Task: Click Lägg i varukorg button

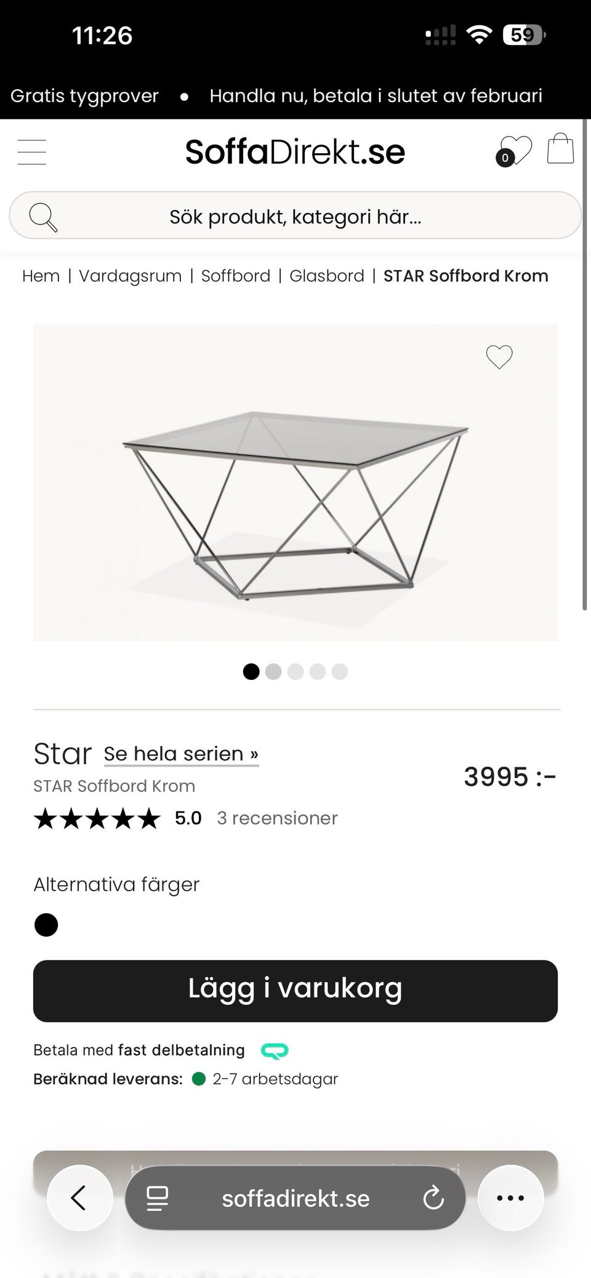Action: coord(295,991)
